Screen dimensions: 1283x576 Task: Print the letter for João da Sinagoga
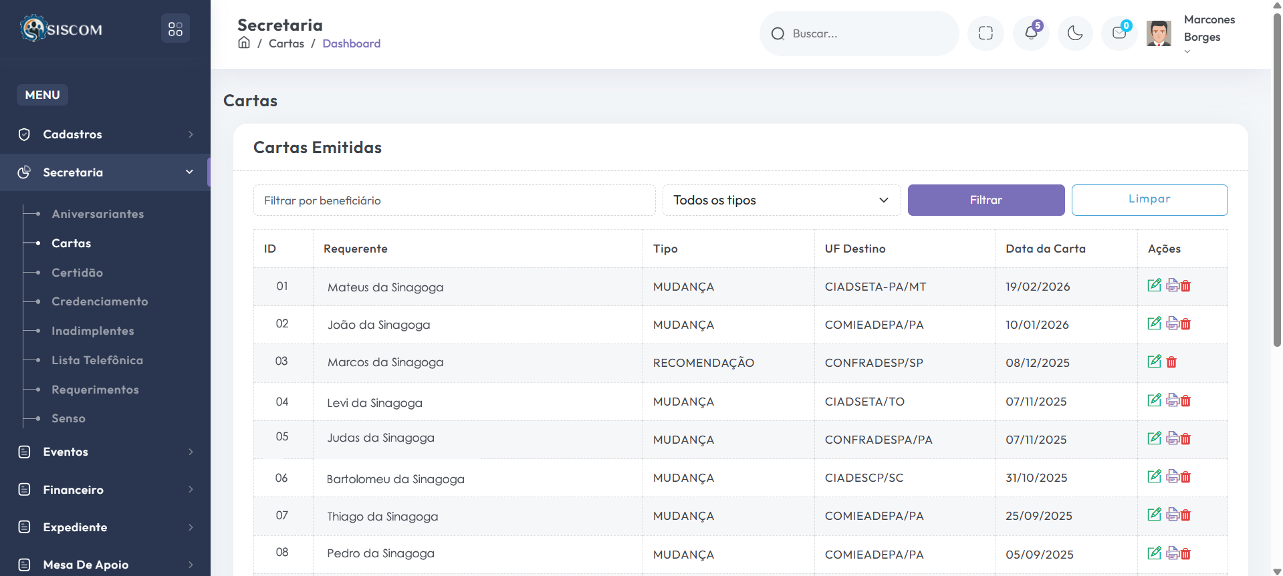(x=1172, y=323)
